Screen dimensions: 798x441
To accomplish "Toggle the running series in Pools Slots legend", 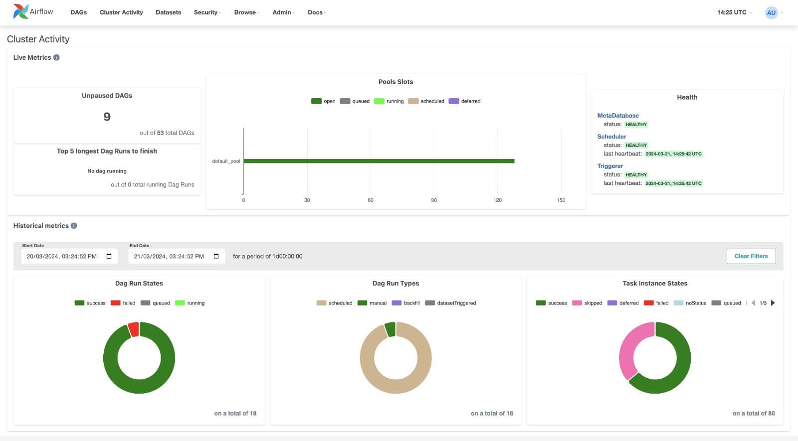I will pyautogui.click(x=389, y=101).
